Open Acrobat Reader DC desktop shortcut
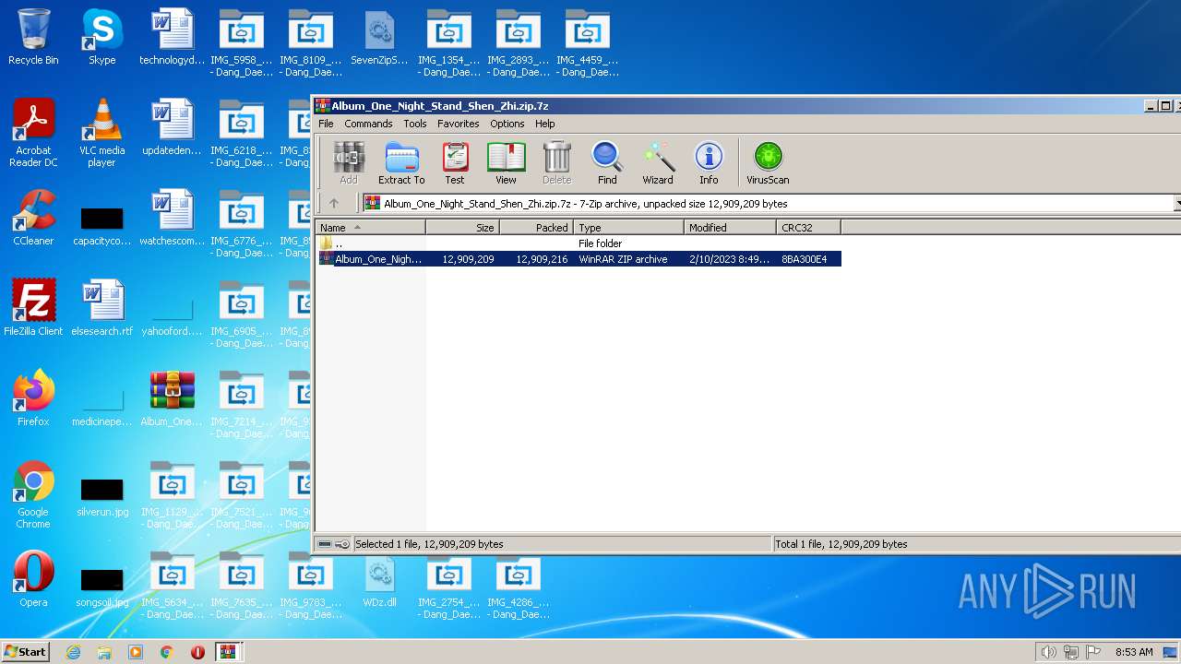Image resolution: width=1181 pixels, height=664 pixels. click(33, 134)
